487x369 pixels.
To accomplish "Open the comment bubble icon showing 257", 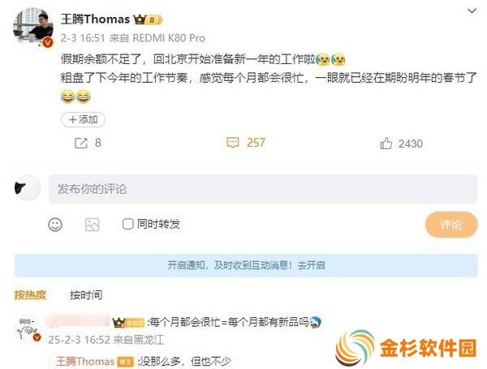I will 233,143.
